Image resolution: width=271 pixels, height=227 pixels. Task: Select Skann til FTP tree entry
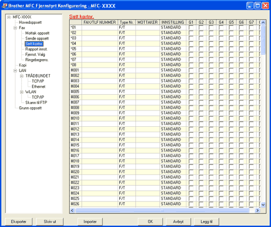(36, 102)
